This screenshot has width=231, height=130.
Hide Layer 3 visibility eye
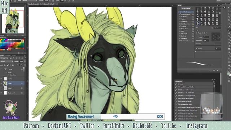1,83
